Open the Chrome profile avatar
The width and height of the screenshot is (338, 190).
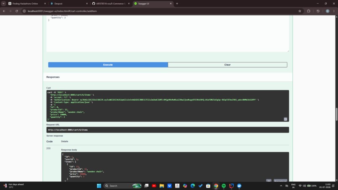tap(328, 11)
